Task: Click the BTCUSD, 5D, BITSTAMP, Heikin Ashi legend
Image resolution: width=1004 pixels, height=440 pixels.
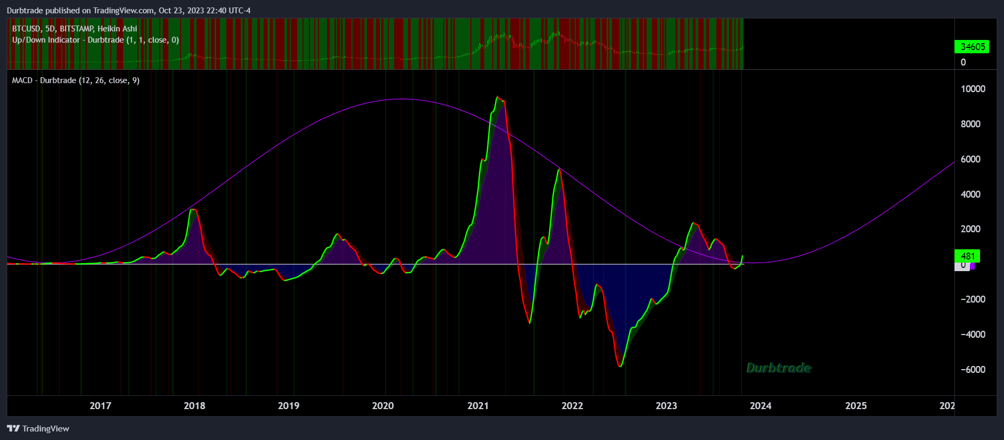Action: pos(75,29)
